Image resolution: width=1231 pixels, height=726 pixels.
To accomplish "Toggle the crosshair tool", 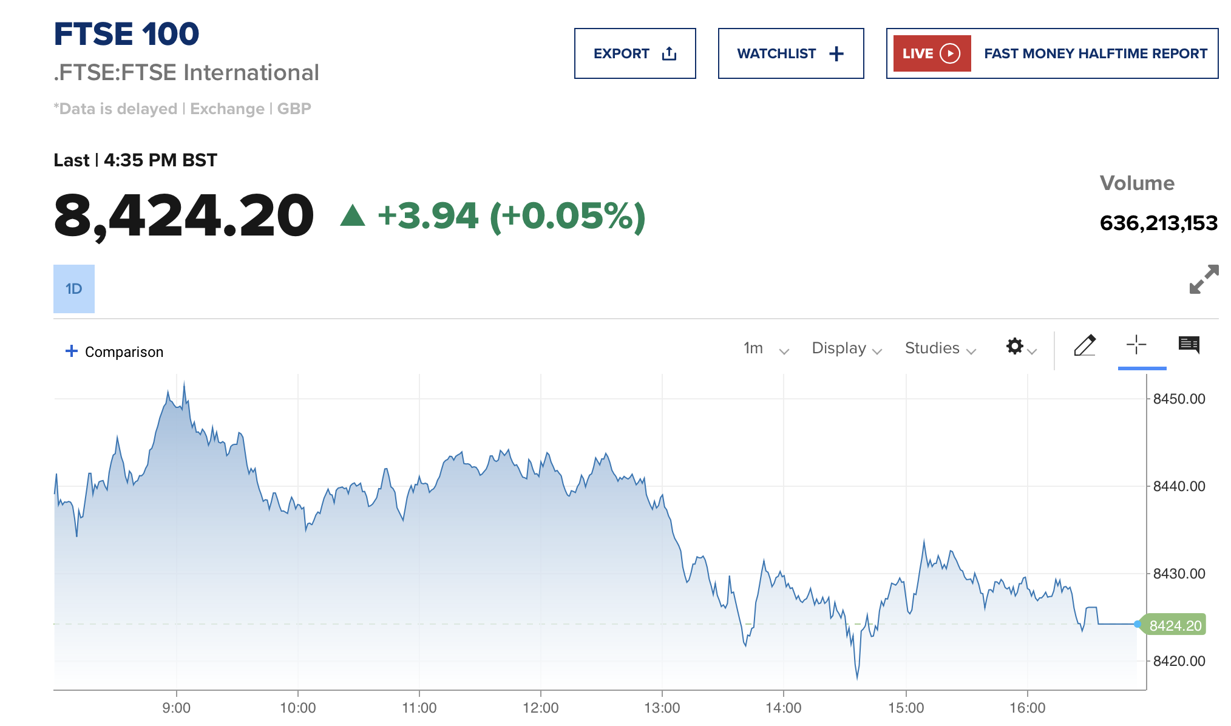I will tap(1136, 345).
